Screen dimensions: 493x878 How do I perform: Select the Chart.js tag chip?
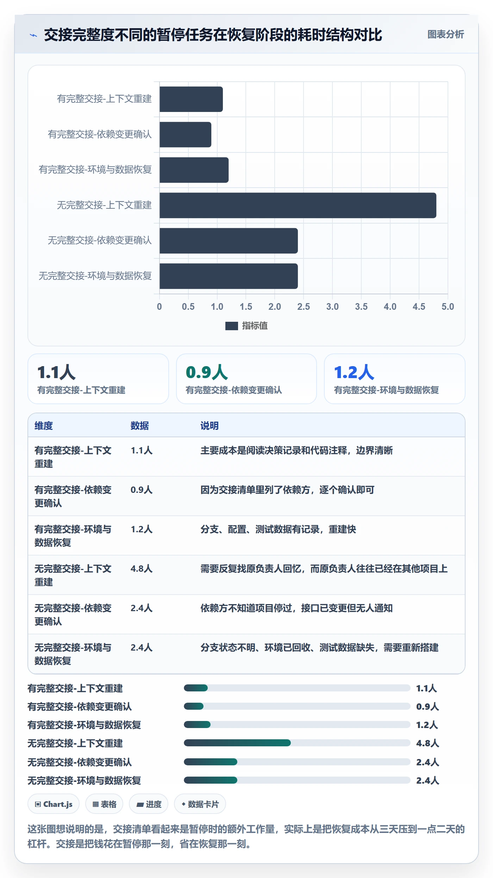pyautogui.click(x=54, y=804)
